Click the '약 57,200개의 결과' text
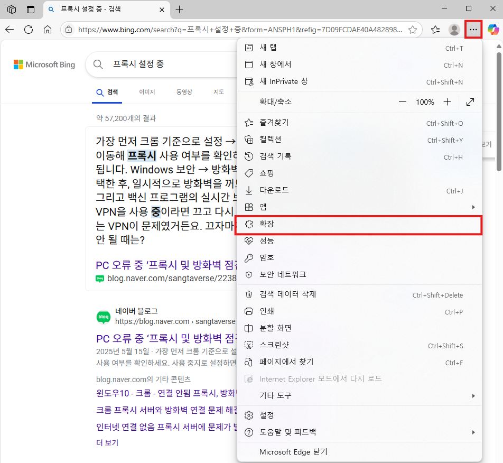Screen dimensions: 503x463 tap(126, 118)
